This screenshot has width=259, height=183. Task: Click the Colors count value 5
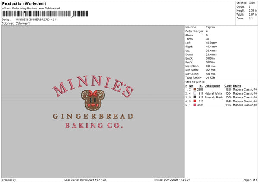[250, 7]
